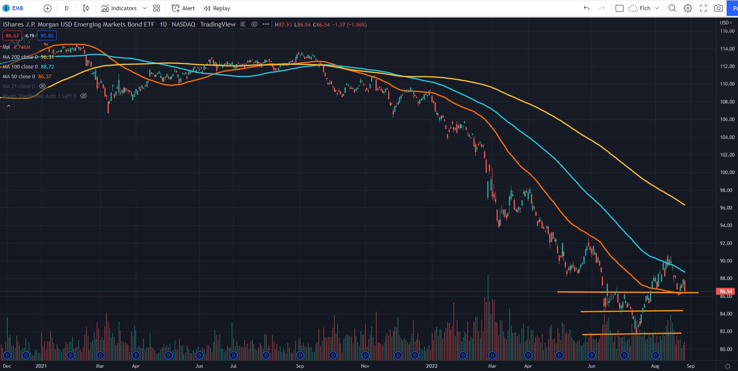
Task: Click the 2021 label on time axis
Action: [x=41, y=366]
